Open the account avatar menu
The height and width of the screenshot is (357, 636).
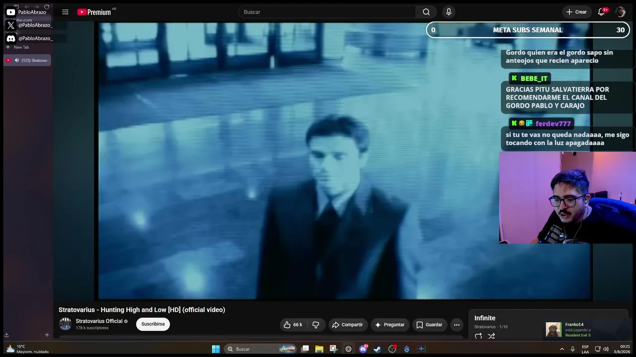tap(620, 12)
